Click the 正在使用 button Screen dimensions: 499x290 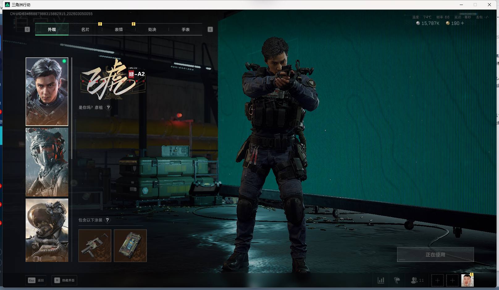click(435, 254)
